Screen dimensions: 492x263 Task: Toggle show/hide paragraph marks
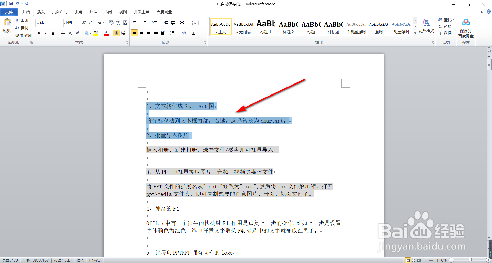[x=203, y=23]
